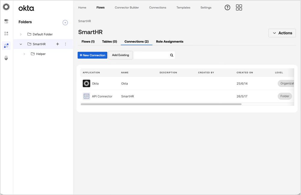Select the Connections (2) tab

136,41
